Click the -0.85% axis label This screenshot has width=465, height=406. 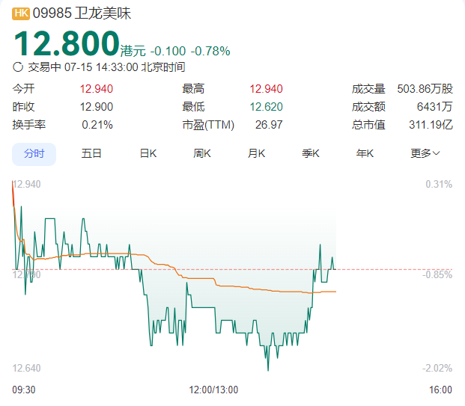click(x=437, y=274)
